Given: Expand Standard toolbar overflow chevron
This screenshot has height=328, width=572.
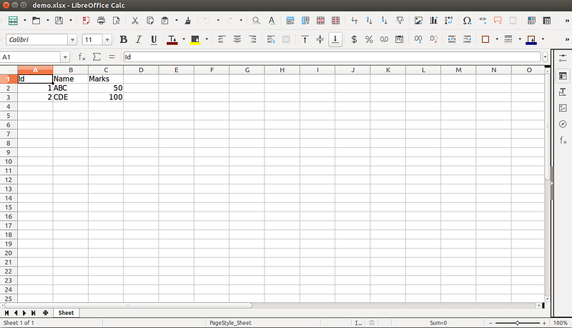Looking at the screenshot, I should 567,21.
